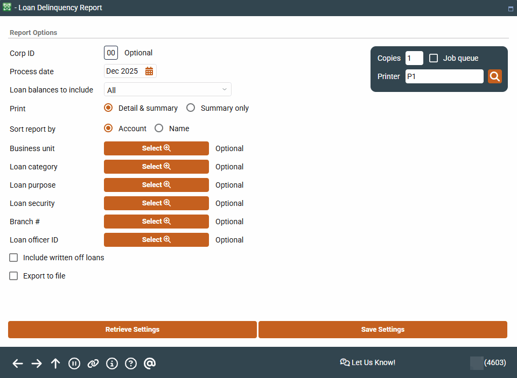Click the chain link icon
This screenshot has width=517, height=378.
[x=93, y=363]
